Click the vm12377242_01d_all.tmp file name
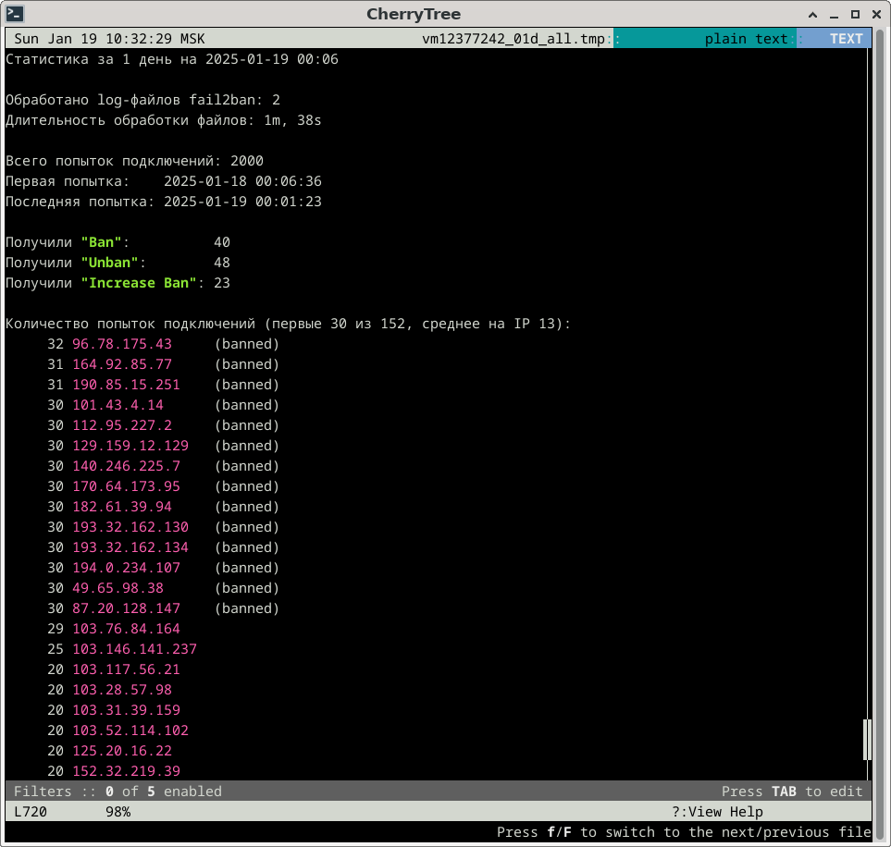 point(515,39)
